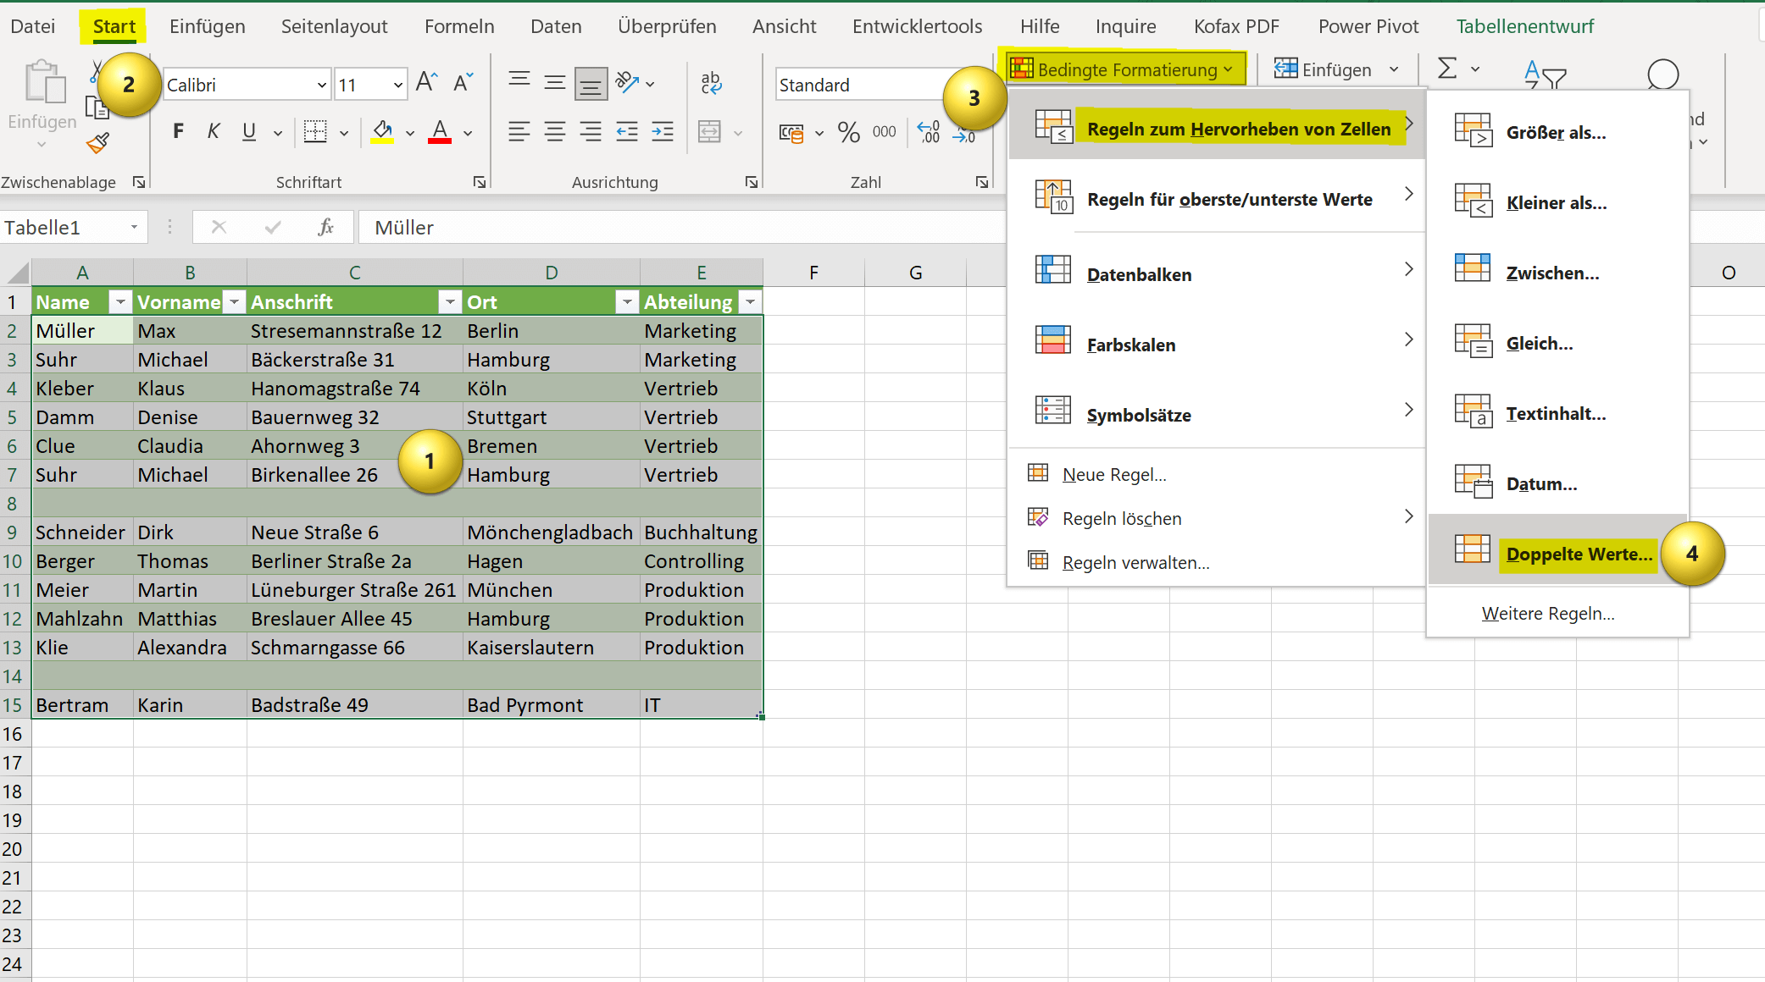The width and height of the screenshot is (1765, 982).
Task: Click the center align icon
Action: 555,131
